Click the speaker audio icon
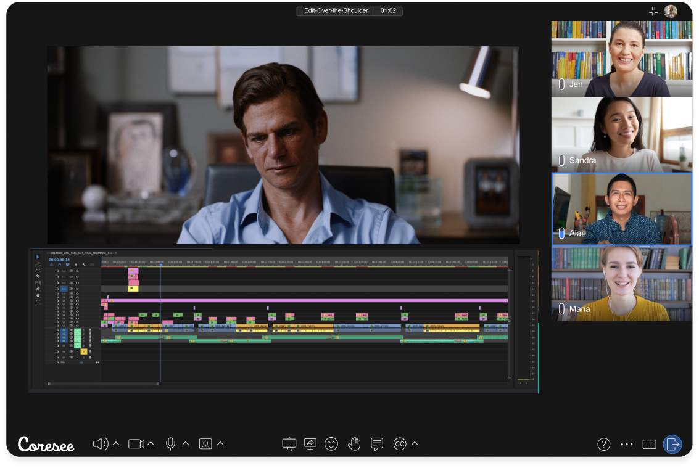The width and height of the screenshot is (699, 468). [101, 444]
